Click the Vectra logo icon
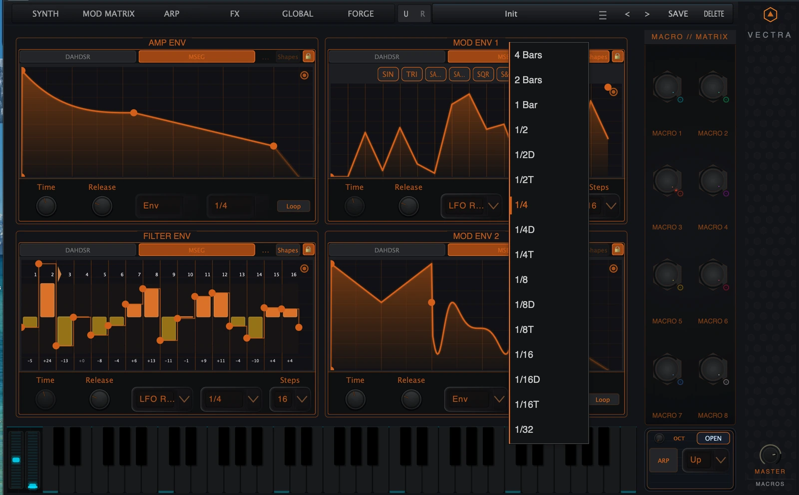 point(770,14)
